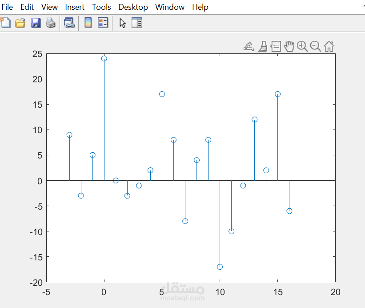Click the y-axis label 10
The height and width of the screenshot is (308, 365).
(37, 130)
